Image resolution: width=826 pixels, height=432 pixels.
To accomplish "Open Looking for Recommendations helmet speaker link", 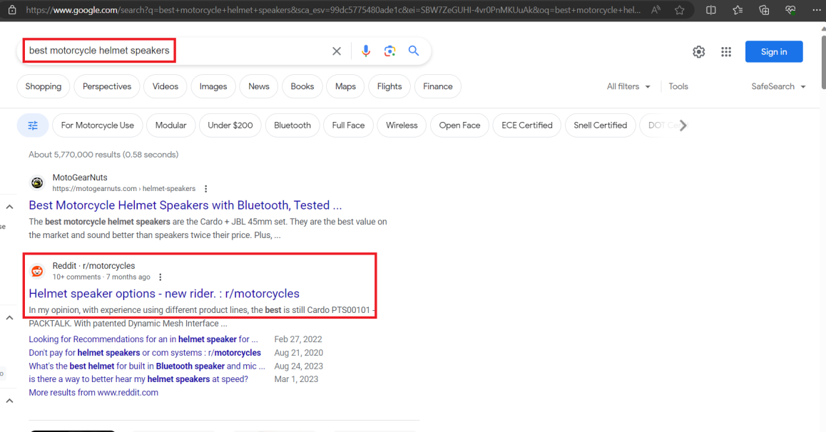I will click(143, 339).
